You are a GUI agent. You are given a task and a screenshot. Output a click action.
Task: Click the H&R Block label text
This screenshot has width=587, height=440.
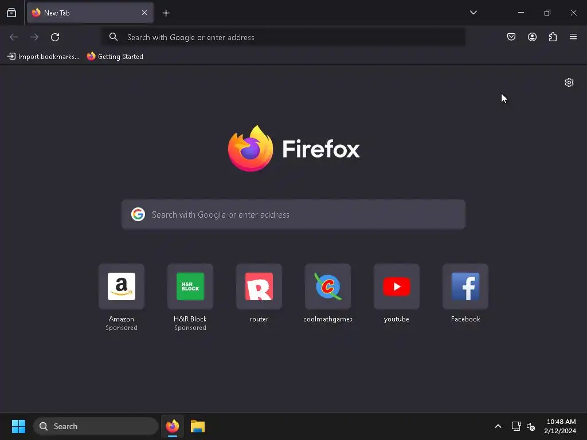click(190, 319)
